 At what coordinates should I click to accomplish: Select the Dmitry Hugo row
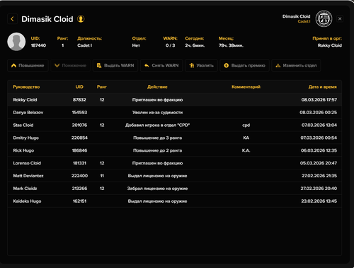tap(175, 138)
